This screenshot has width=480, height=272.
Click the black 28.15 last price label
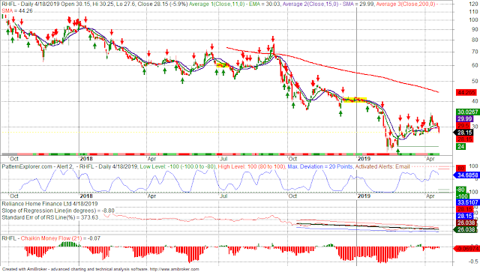pyautogui.click(x=464, y=133)
